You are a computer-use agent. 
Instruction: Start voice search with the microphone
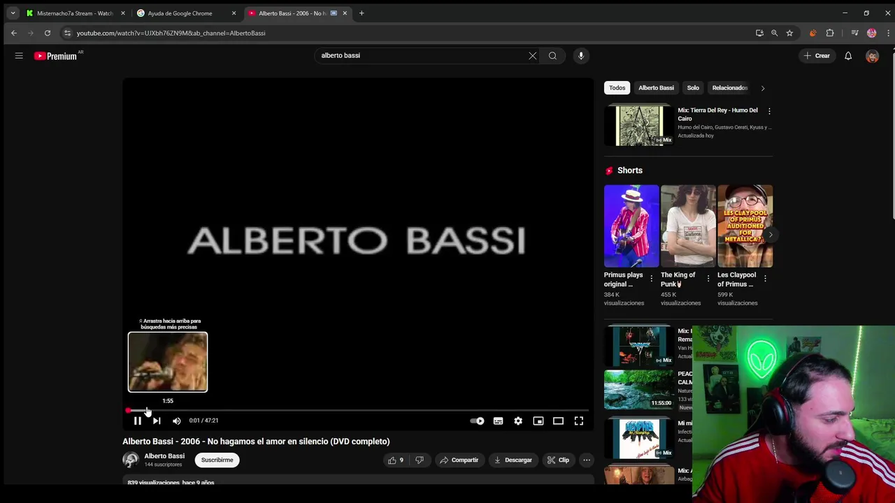(580, 56)
